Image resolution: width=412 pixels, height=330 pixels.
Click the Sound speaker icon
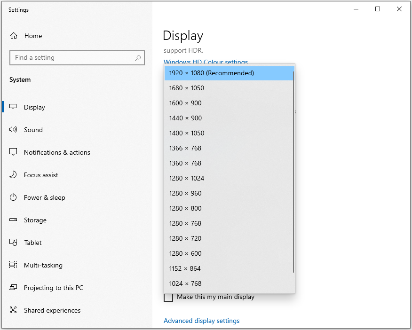13,129
